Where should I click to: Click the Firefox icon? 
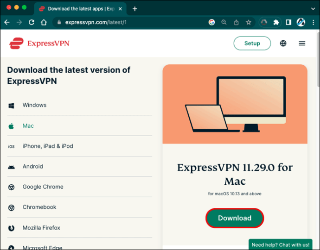coord(11,228)
